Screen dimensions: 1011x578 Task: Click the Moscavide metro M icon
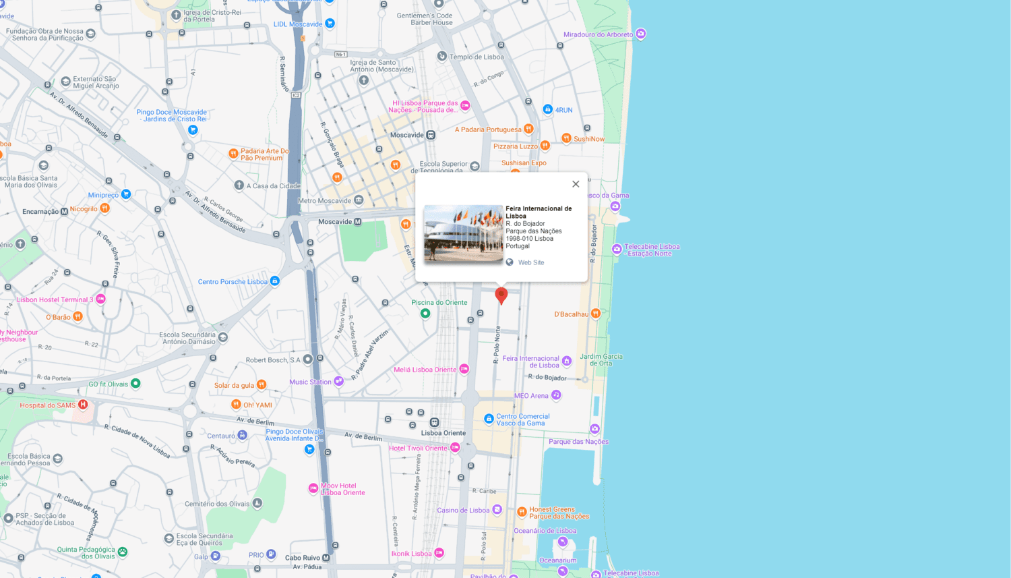click(x=358, y=221)
